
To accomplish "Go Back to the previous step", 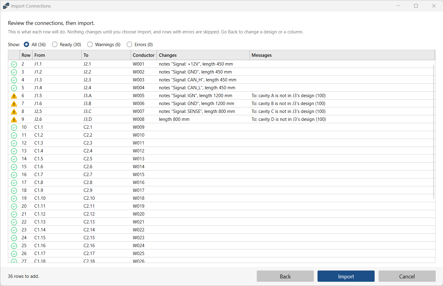I will [285, 276].
